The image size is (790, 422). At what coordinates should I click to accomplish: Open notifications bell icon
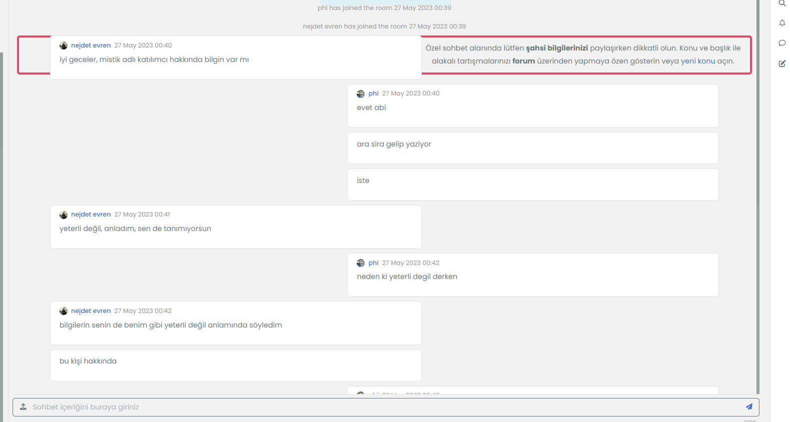(782, 23)
